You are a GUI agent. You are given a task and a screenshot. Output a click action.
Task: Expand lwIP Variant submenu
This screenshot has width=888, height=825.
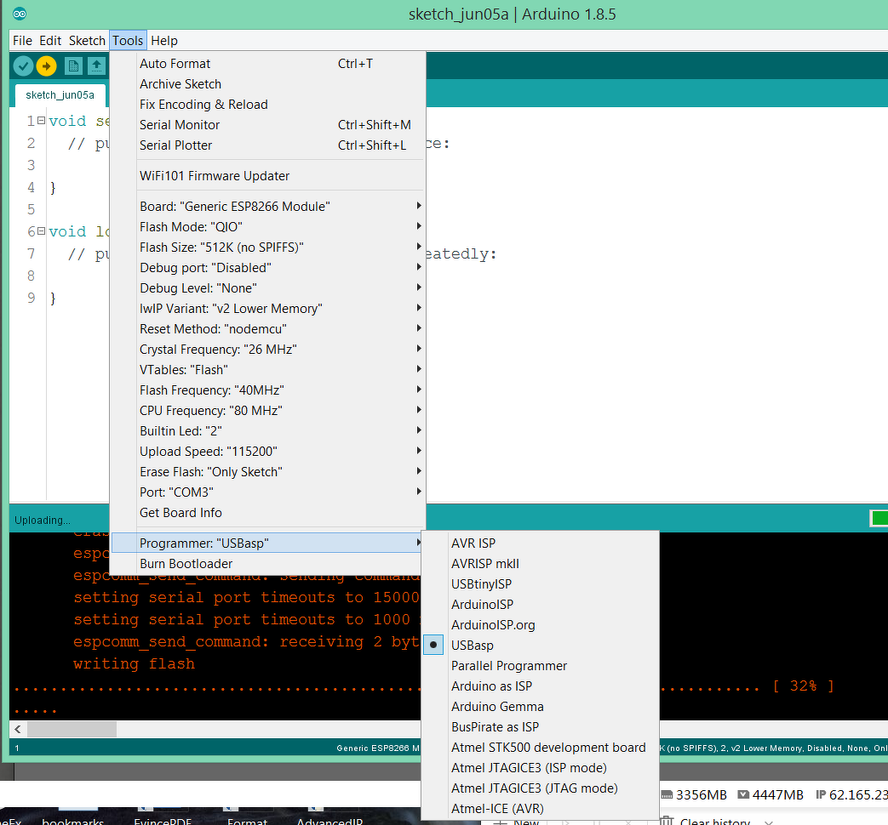tap(267, 309)
